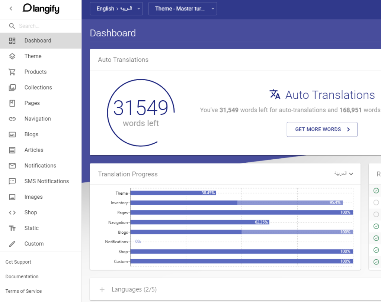Image resolution: width=381 pixels, height=302 pixels.
Task: Select the Products cart icon in sidebar
Action: pos(12,72)
